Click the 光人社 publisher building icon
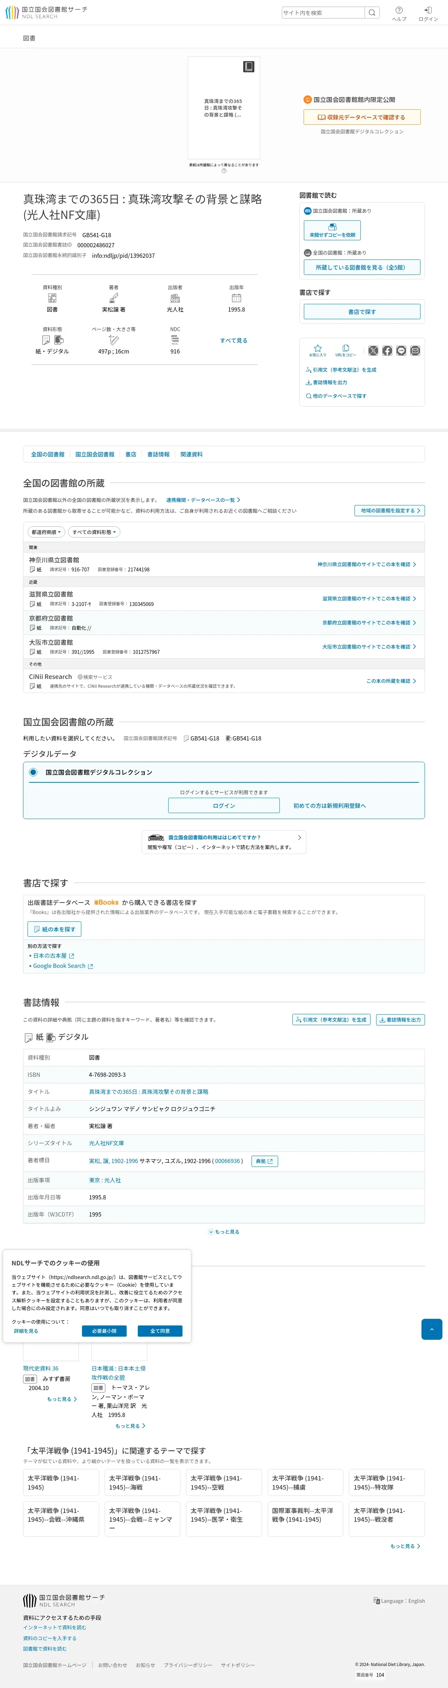This screenshot has width=448, height=1688. (175, 298)
